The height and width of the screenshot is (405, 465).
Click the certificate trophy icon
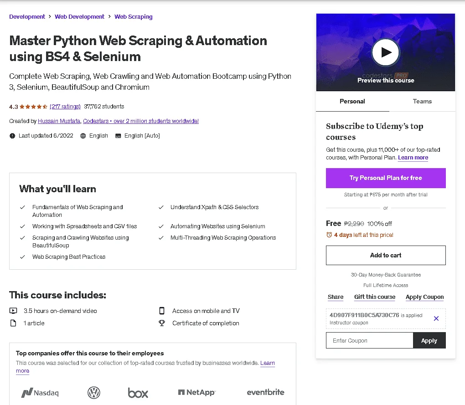162,323
